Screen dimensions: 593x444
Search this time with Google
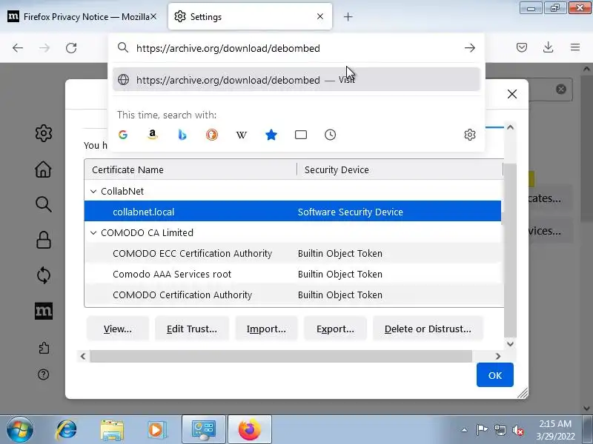[123, 135]
